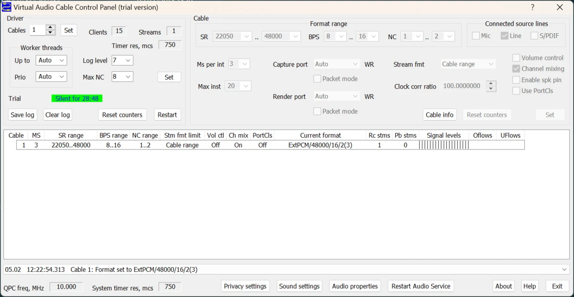This screenshot has width=574, height=297.
Task: Click the Restart driver button
Action: coord(167,114)
